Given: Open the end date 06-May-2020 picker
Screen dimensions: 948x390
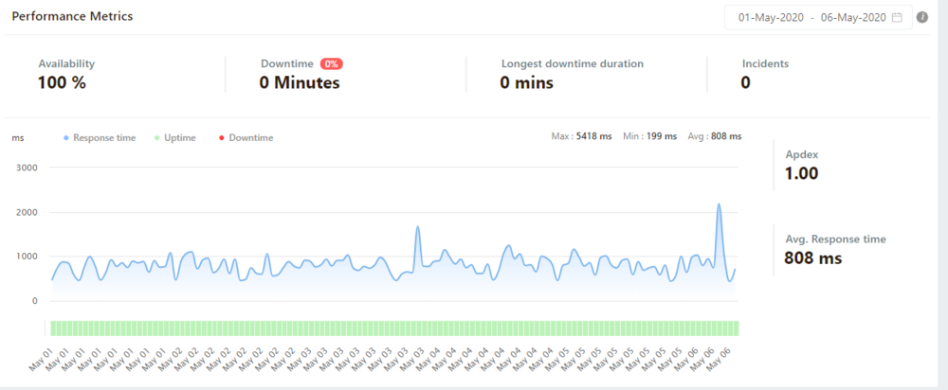Looking at the screenshot, I should [x=851, y=17].
